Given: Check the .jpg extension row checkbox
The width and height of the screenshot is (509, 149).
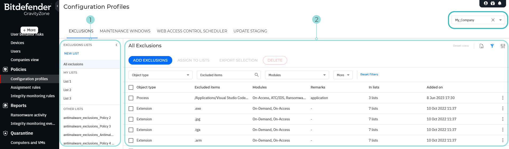Looking at the screenshot, I should click(131, 119).
